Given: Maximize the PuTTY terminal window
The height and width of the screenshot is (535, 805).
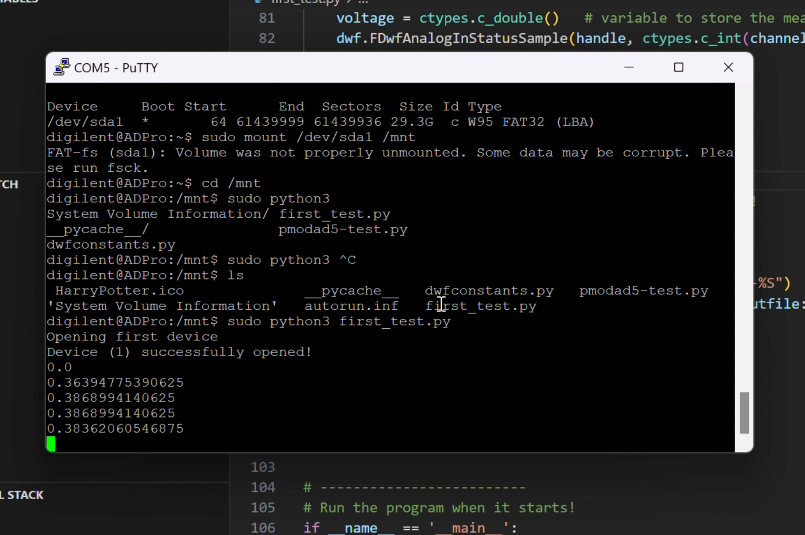Looking at the screenshot, I should [678, 67].
